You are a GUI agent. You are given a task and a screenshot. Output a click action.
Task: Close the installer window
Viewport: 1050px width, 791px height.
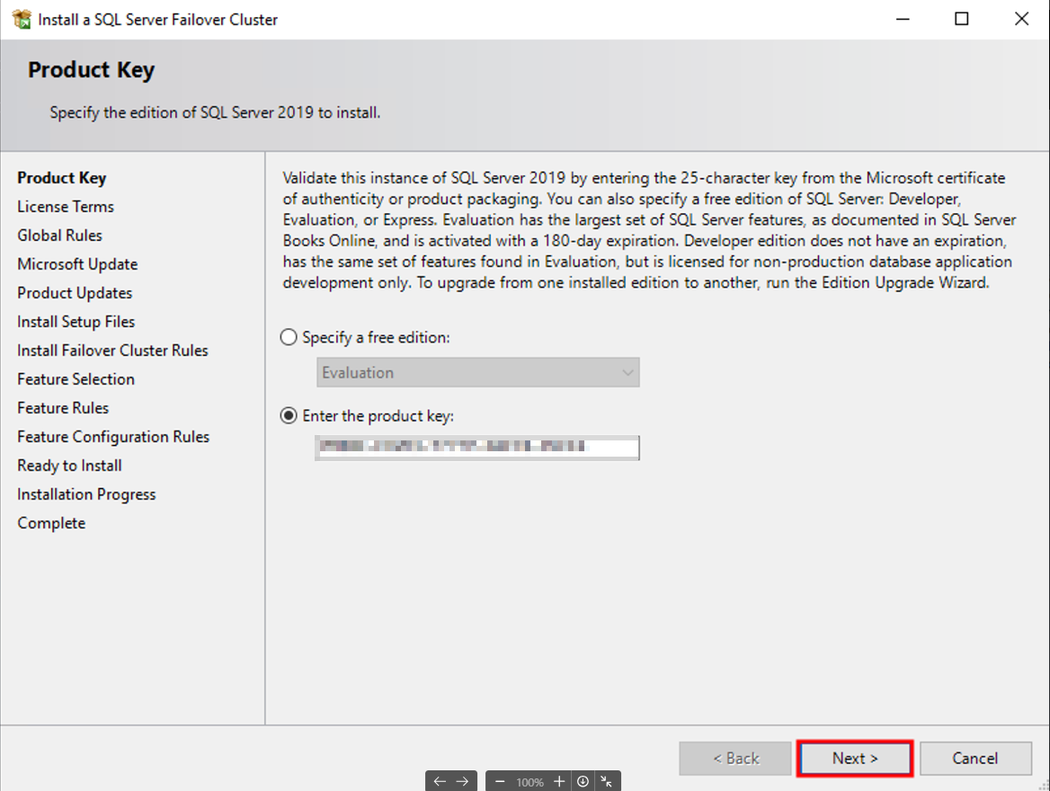(x=1021, y=19)
